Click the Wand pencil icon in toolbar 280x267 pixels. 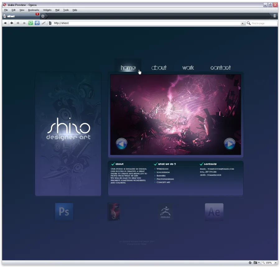[44, 23]
